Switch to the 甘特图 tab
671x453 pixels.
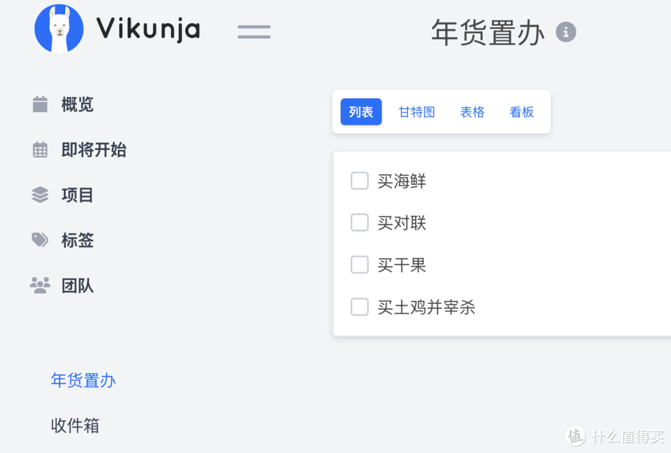click(416, 112)
